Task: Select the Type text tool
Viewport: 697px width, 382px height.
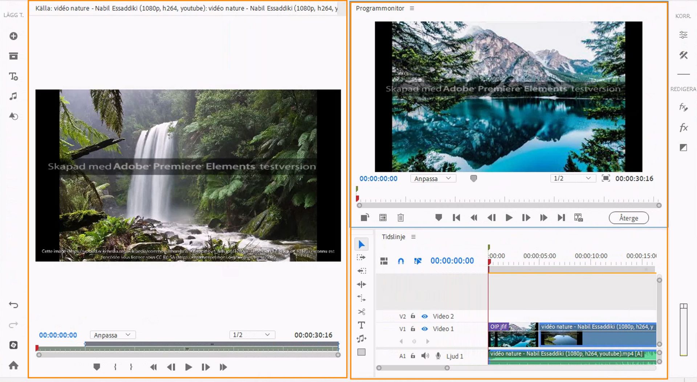Action: coord(361,325)
